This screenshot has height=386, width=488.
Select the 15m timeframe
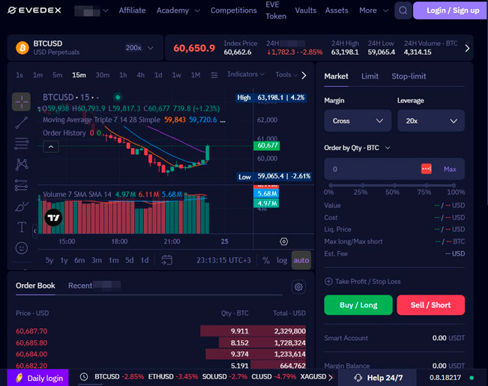79,75
